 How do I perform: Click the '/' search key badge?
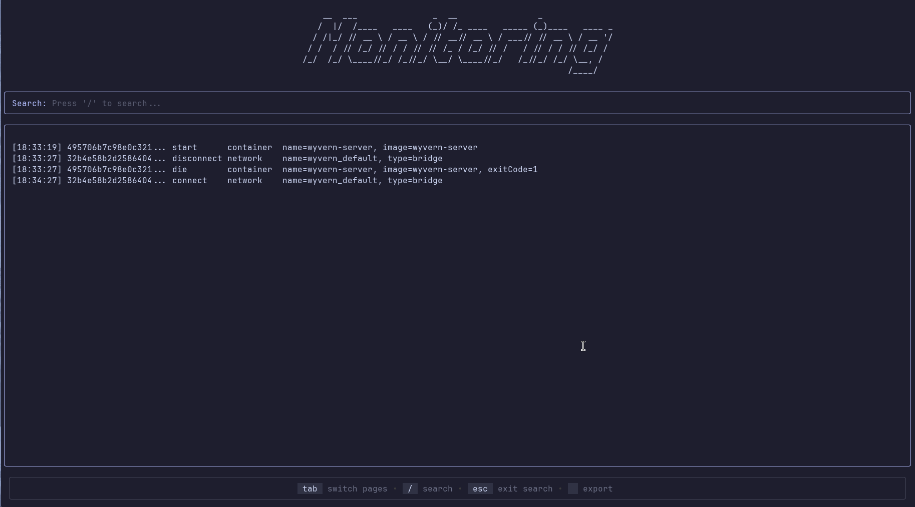[x=410, y=488]
